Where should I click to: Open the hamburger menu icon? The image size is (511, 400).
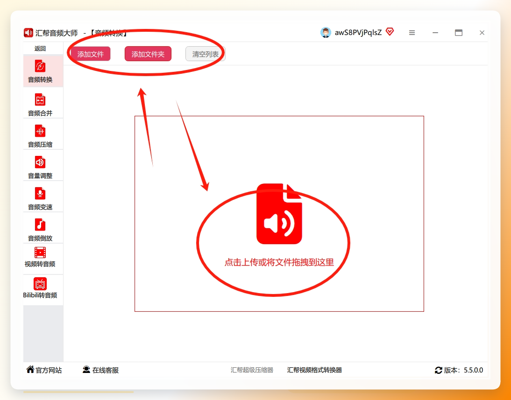(x=412, y=33)
